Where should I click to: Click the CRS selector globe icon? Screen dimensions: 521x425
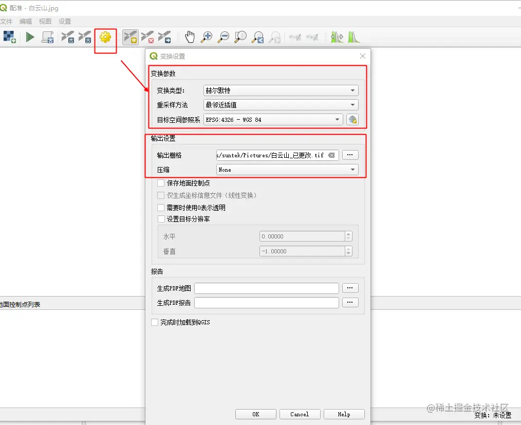coord(352,120)
